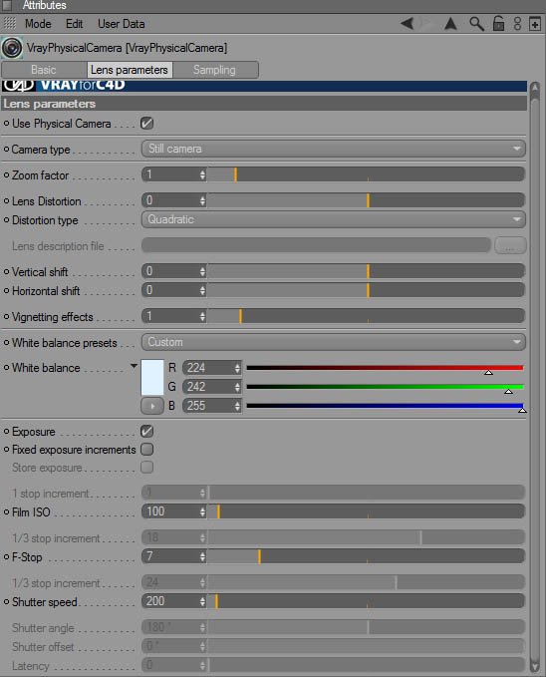Screen dimensions: 546x677
Task: Click the Vertical shift slider
Action: coord(366,271)
